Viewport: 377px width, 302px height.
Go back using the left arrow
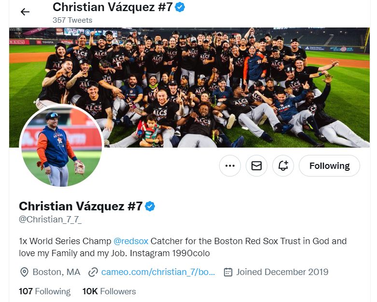click(x=25, y=12)
